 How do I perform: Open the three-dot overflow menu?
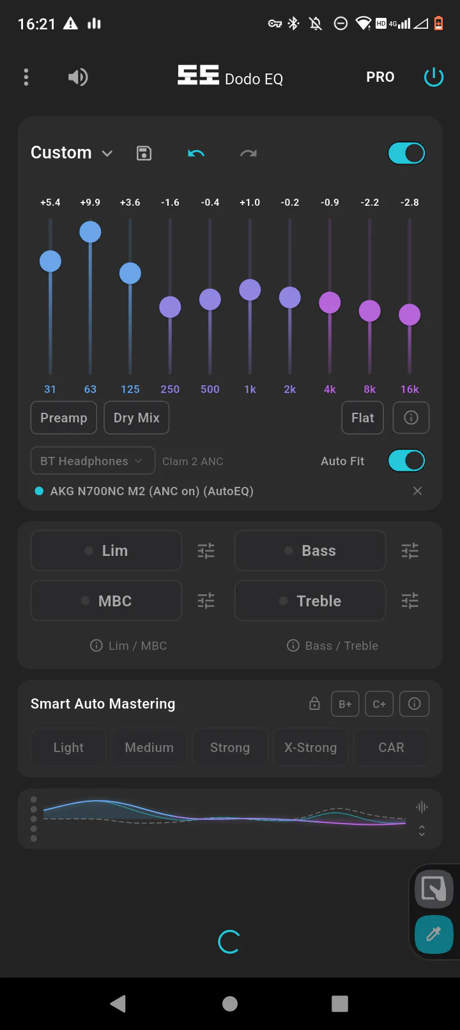click(26, 77)
